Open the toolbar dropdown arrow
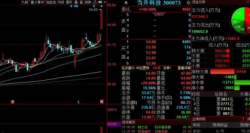The width and height of the screenshot is (250, 133). pyautogui.click(x=104, y=2)
